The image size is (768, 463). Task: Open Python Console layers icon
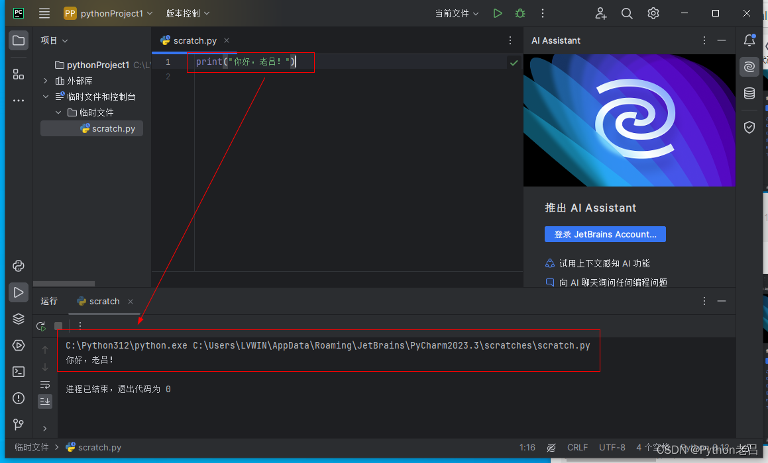coord(19,319)
